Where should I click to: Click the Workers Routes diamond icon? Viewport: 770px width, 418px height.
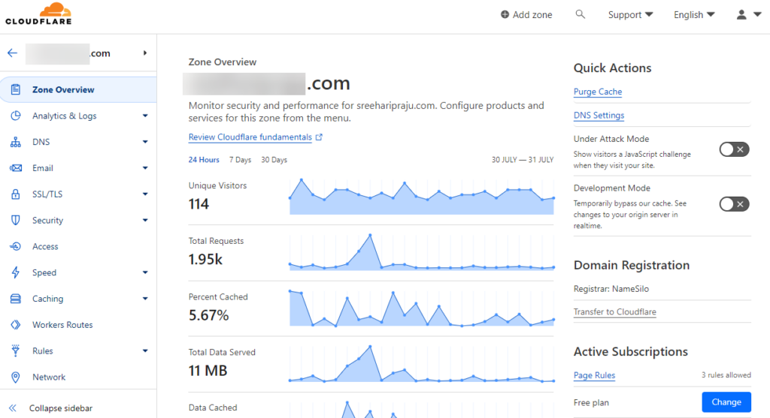tap(16, 325)
